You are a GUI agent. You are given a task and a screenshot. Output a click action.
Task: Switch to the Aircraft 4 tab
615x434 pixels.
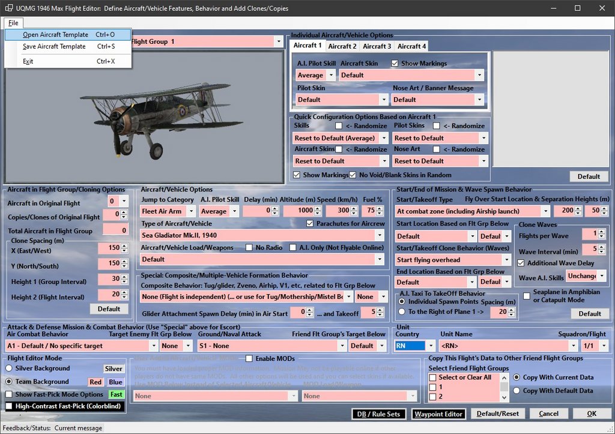pyautogui.click(x=411, y=46)
